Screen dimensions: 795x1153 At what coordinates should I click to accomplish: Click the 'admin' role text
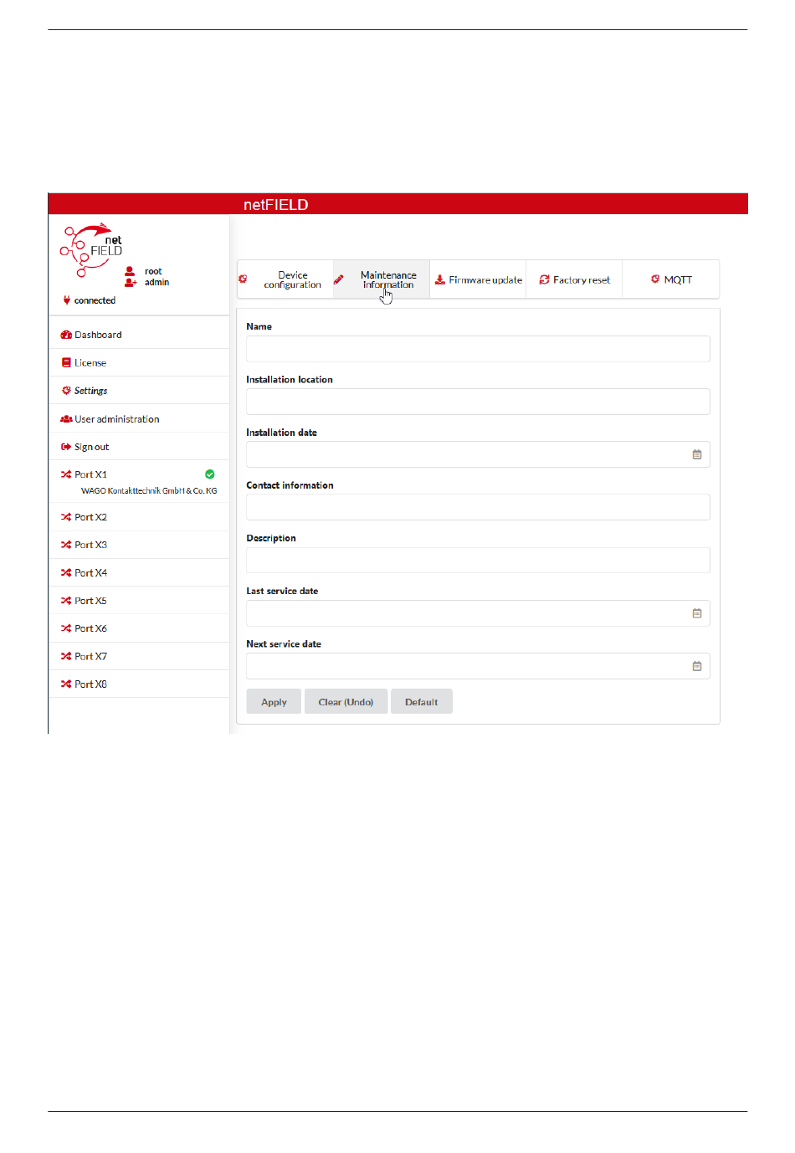156,283
